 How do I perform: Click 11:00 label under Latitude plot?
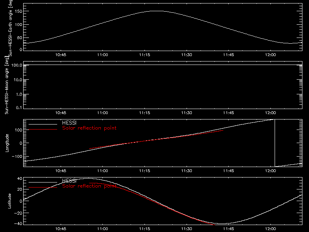pos(103,229)
